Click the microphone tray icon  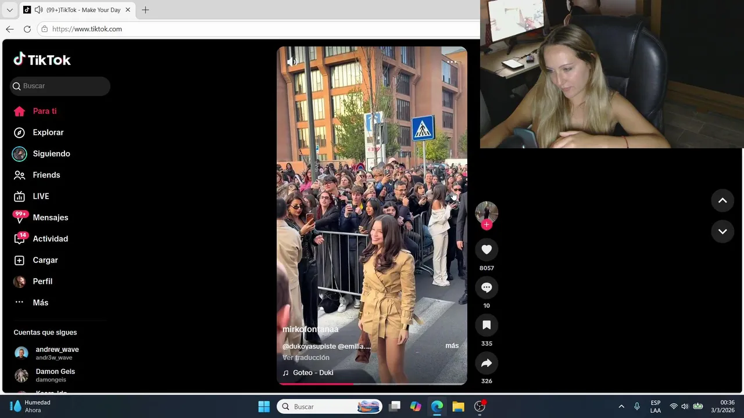(x=637, y=406)
